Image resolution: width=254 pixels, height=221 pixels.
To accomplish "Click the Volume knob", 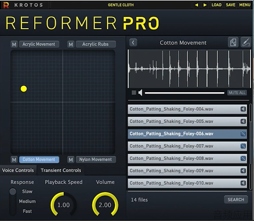I will point(105,205).
